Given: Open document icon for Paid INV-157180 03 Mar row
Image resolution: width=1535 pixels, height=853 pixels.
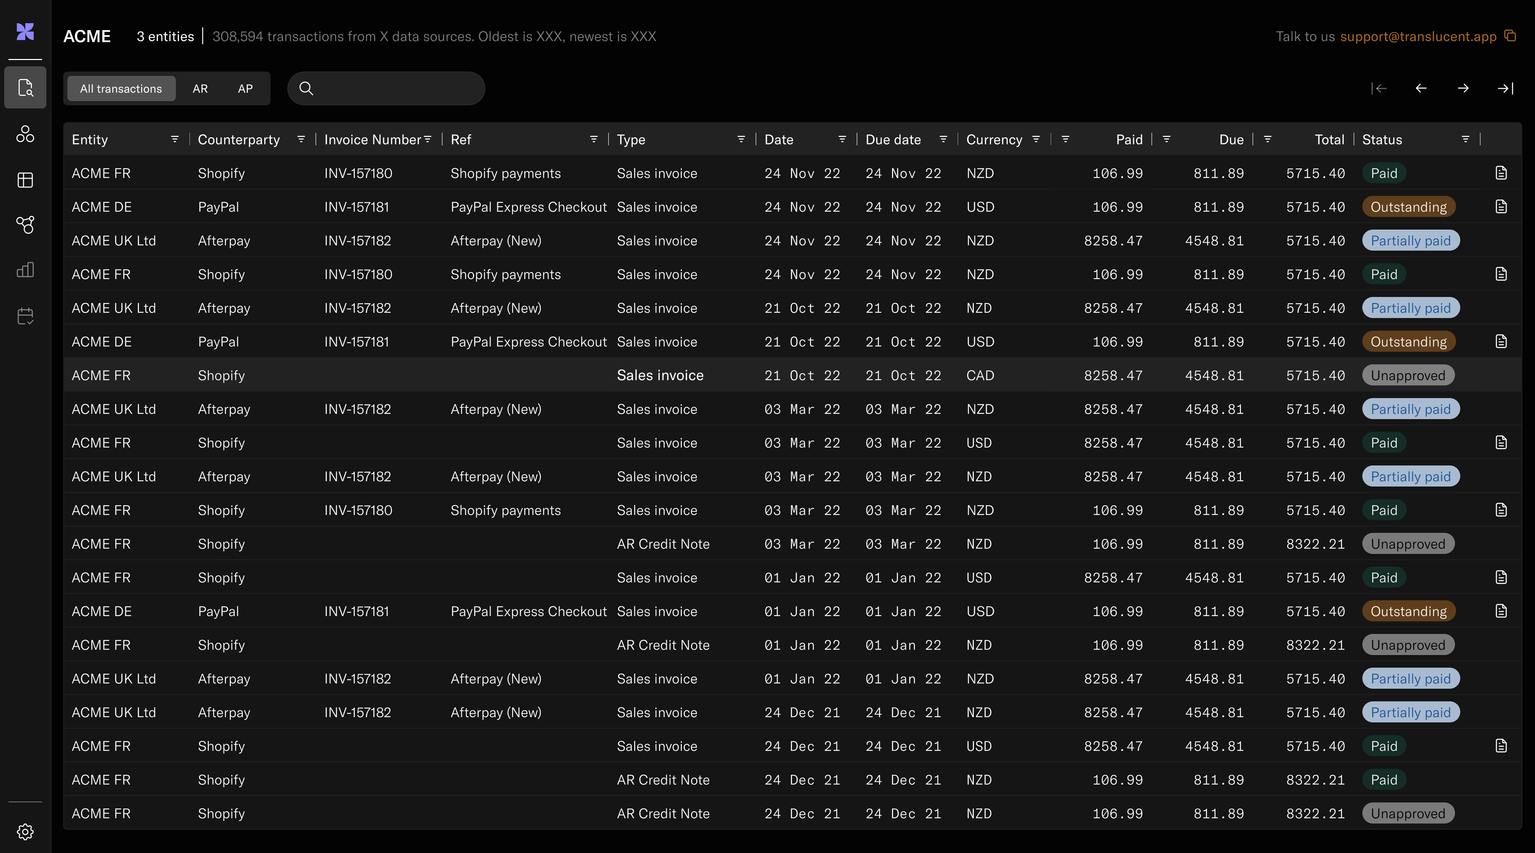Looking at the screenshot, I should tap(1501, 510).
